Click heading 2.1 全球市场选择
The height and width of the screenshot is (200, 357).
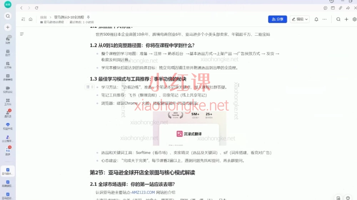132,184
